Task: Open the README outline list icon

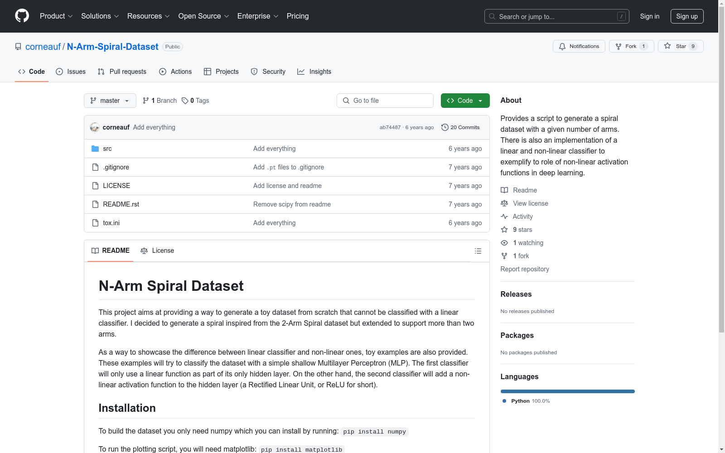Action: (478, 251)
